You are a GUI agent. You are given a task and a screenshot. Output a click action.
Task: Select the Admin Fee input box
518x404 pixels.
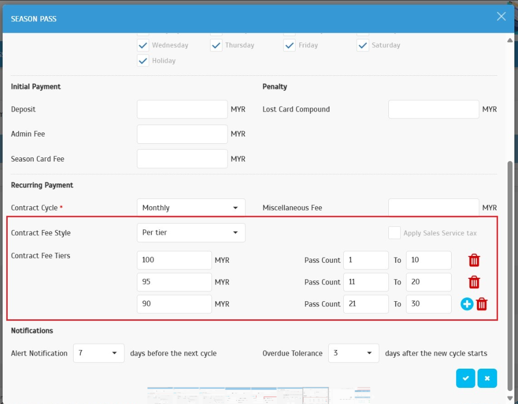point(182,134)
